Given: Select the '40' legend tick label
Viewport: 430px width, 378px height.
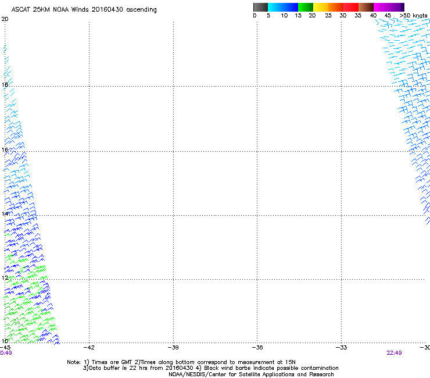Looking at the screenshot, I should tap(373, 16).
